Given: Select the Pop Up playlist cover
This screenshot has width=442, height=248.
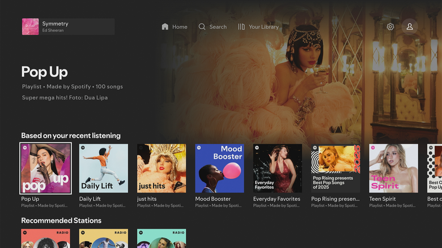Looking at the screenshot, I should [x=46, y=168].
